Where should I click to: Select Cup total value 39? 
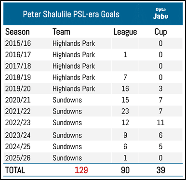(160, 170)
